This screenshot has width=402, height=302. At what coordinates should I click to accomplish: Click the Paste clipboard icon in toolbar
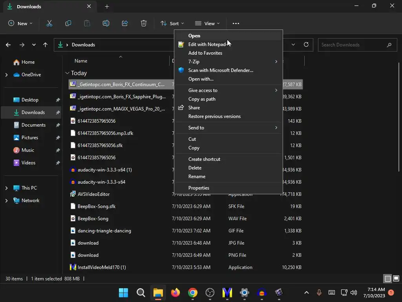(x=87, y=23)
